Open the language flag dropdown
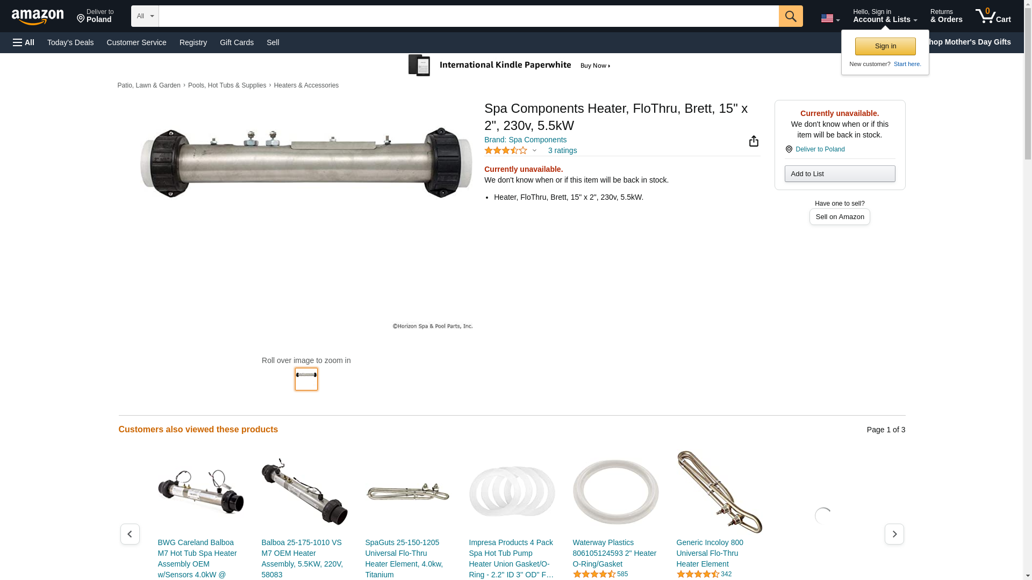The height and width of the screenshot is (580, 1032). click(x=830, y=18)
